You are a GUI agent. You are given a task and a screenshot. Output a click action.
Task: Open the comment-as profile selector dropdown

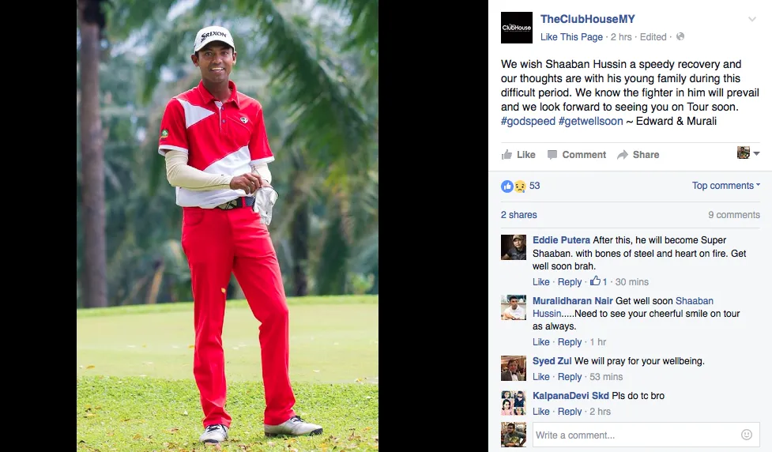point(748,153)
